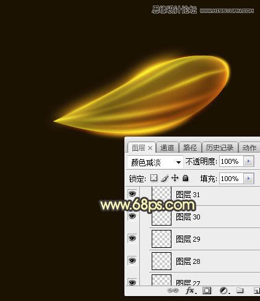
Task: Lock transparent pixels icon
Action: coord(154,178)
